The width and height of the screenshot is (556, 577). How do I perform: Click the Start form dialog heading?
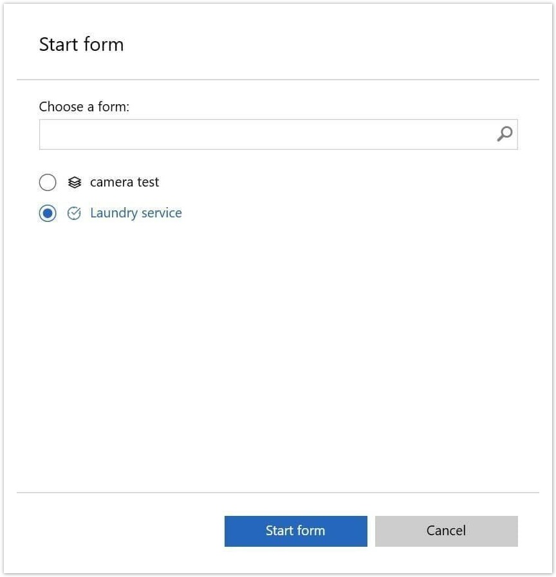82,44
